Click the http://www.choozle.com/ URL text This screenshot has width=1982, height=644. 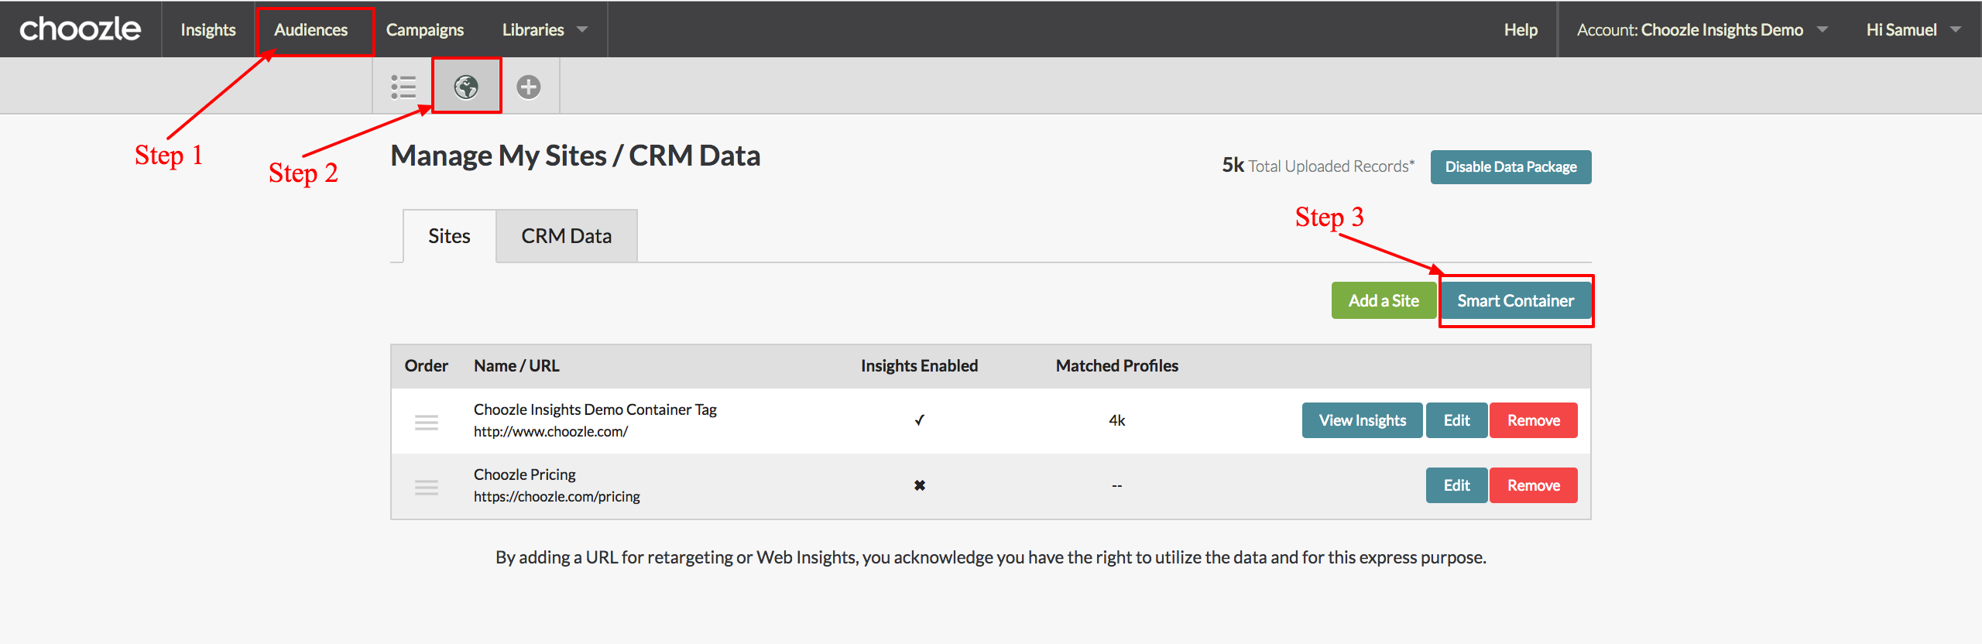550,432
